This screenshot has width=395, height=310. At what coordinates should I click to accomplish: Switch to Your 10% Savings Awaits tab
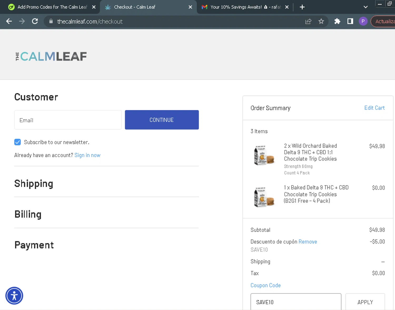pos(245,7)
